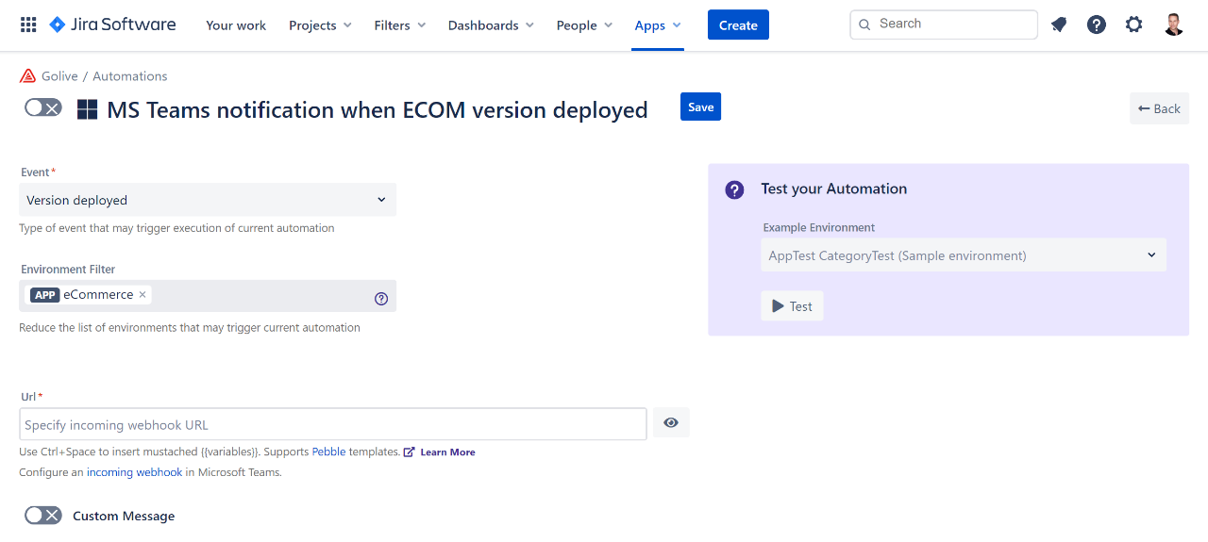Click the Jira Software logo
The image size is (1208, 542).
[112, 25]
